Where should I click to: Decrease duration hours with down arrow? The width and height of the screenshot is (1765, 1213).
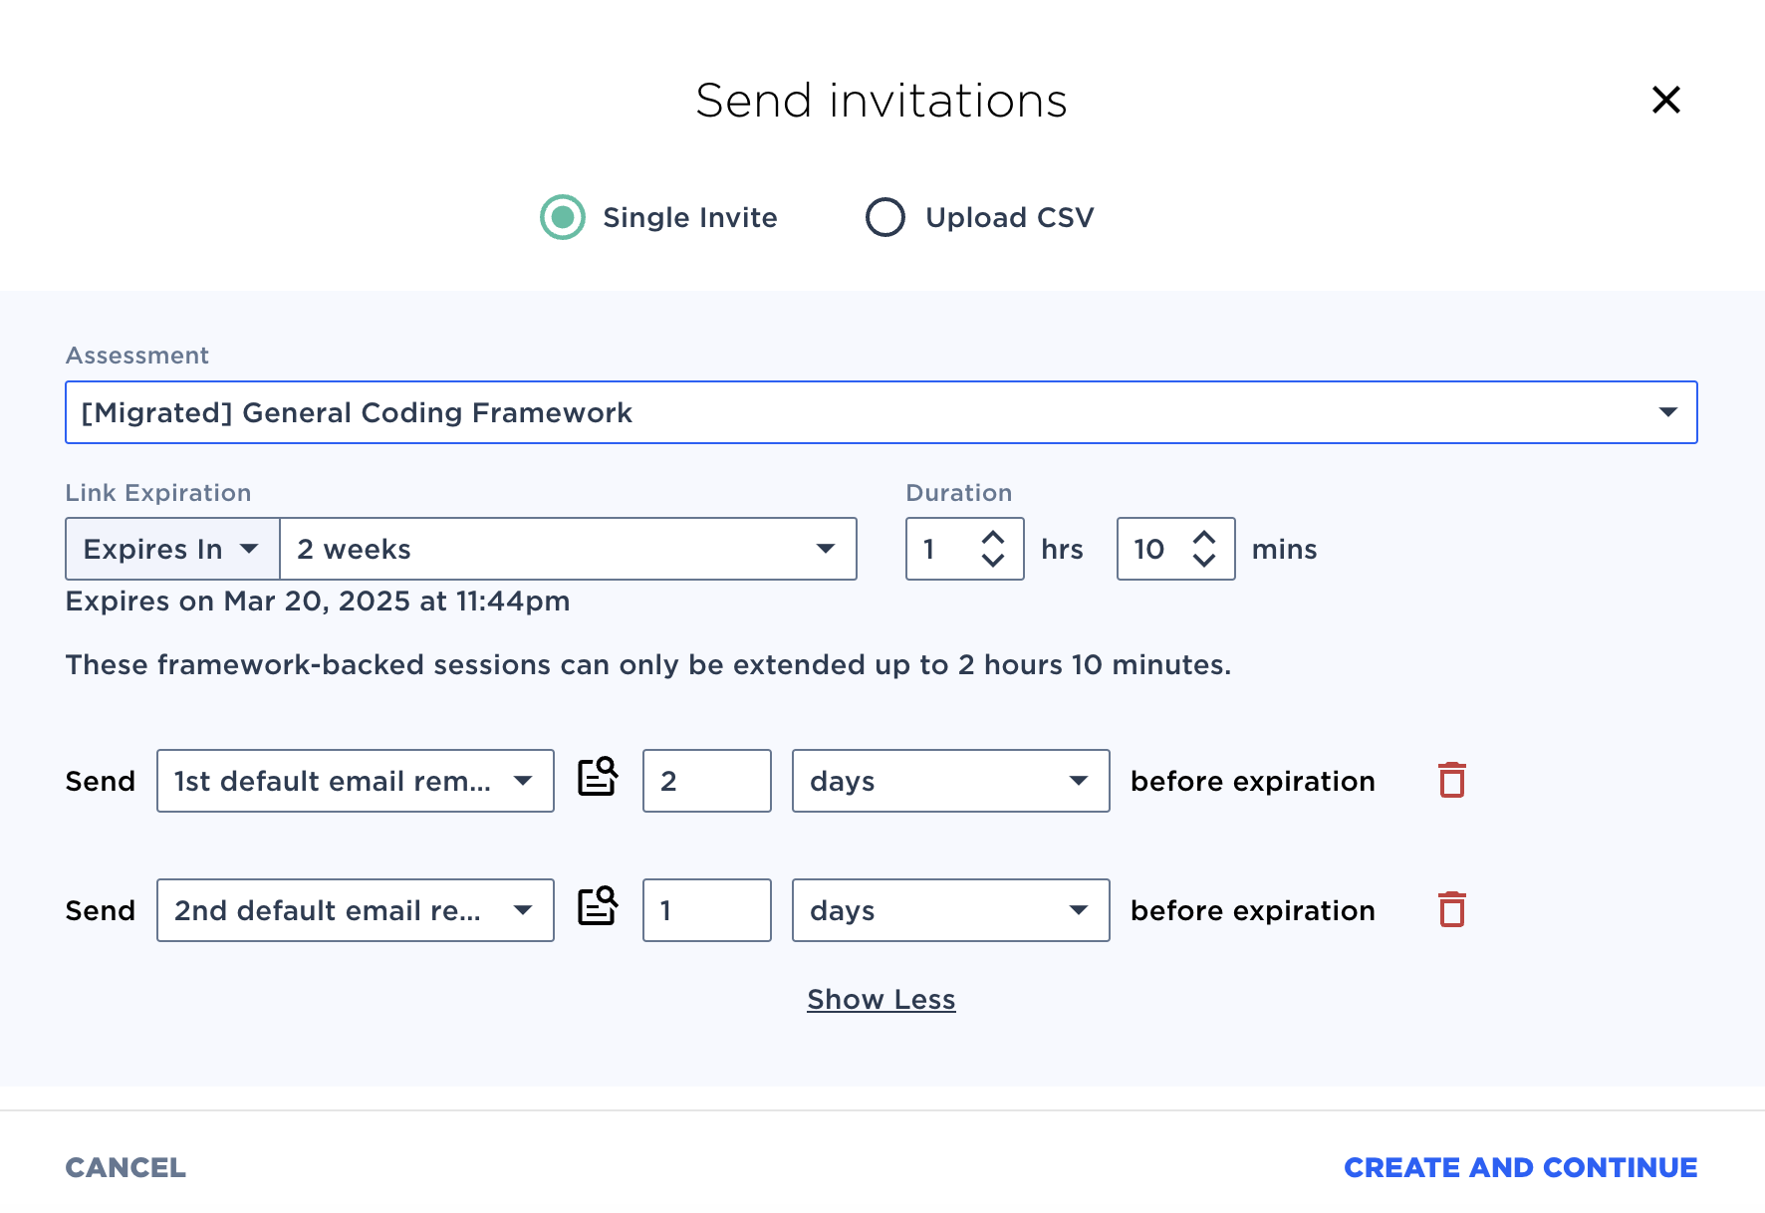993,560
